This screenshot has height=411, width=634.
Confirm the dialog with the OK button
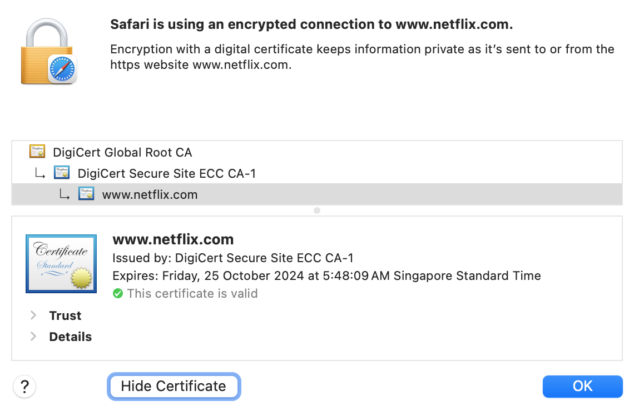click(582, 386)
